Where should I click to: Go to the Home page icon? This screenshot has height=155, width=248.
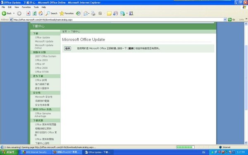point(41,14)
